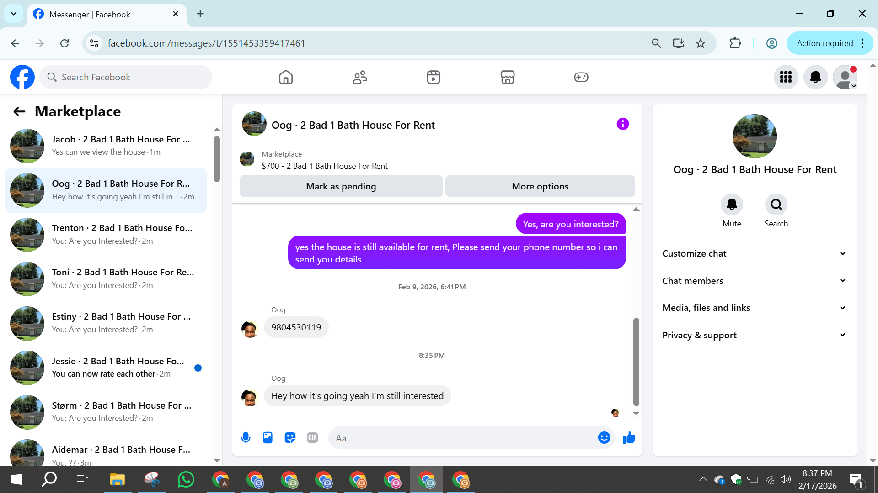Send a thumbs-up like

[x=629, y=438]
